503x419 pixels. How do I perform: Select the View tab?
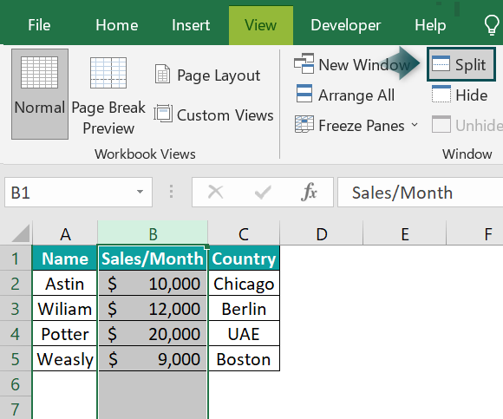click(x=261, y=25)
